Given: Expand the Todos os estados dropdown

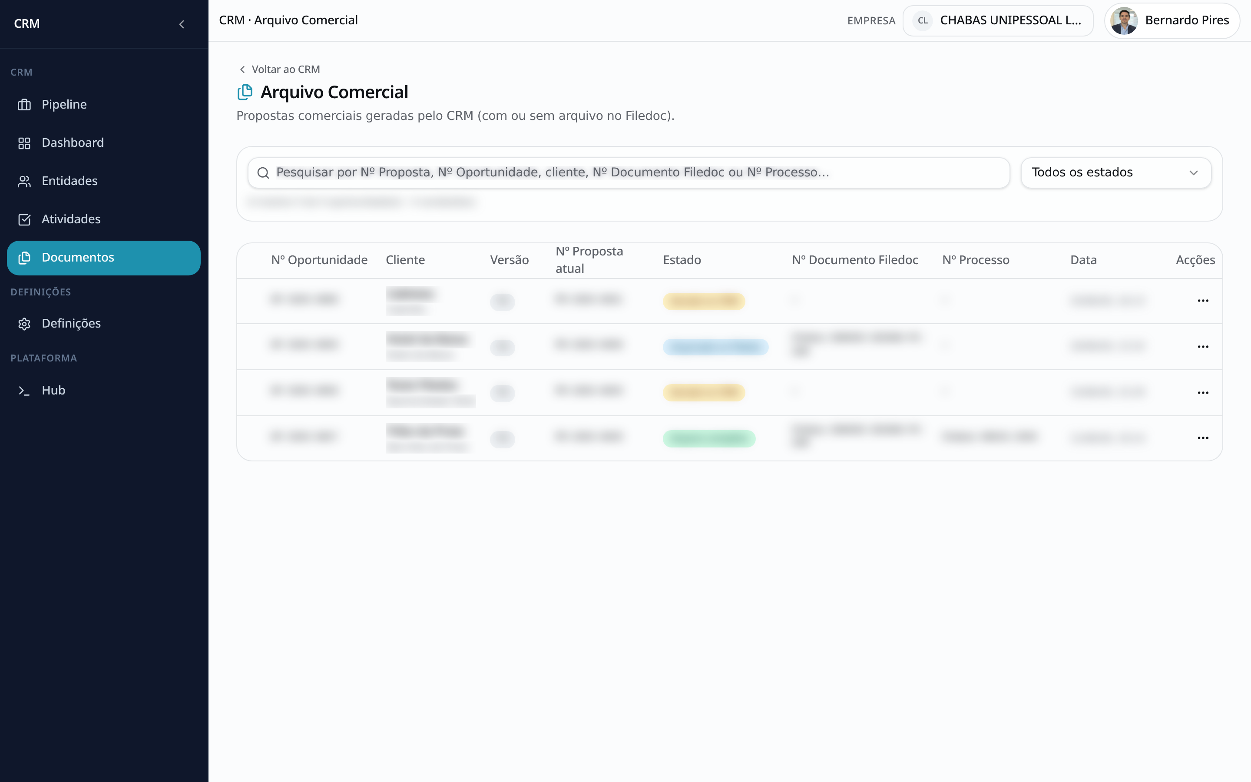Looking at the screenshot, I should click(1115, 173).
